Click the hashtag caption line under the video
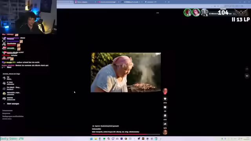Image resolution: width=251 pixels, height=141 pixels. point(116,132)
